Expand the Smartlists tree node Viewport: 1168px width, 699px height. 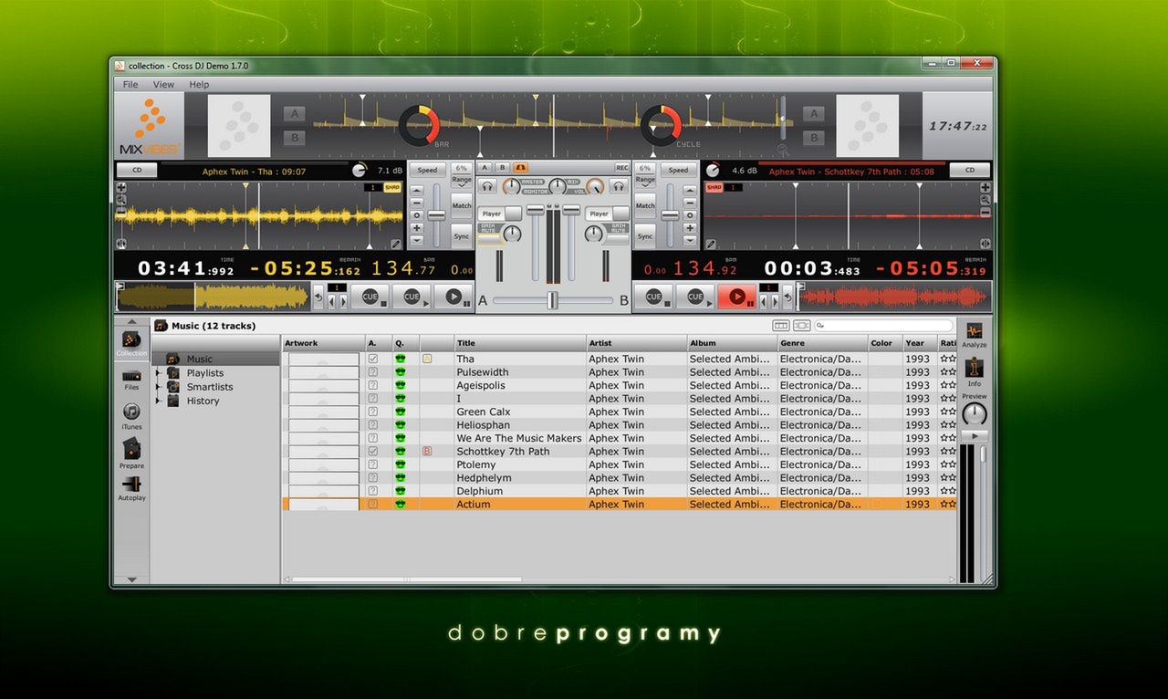158,387
